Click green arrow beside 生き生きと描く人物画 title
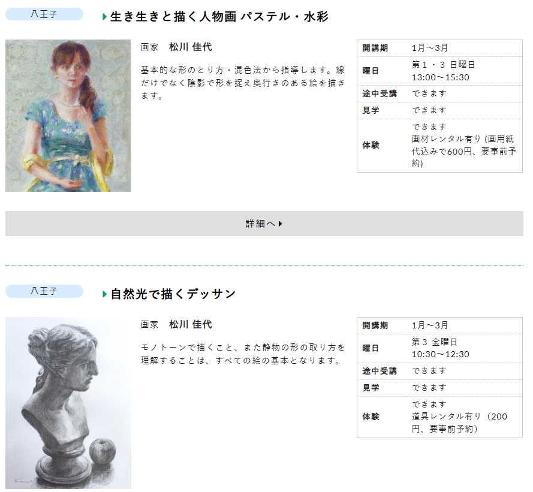 point(105,17)
